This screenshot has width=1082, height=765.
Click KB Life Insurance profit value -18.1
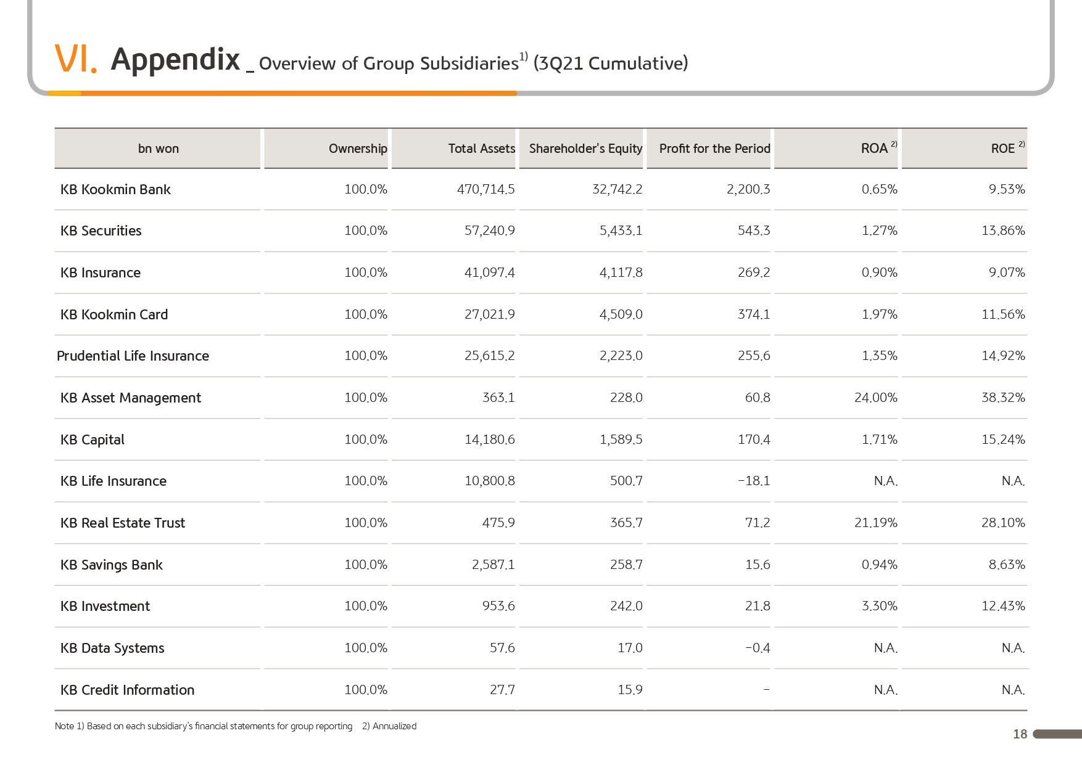coord(754,481)
